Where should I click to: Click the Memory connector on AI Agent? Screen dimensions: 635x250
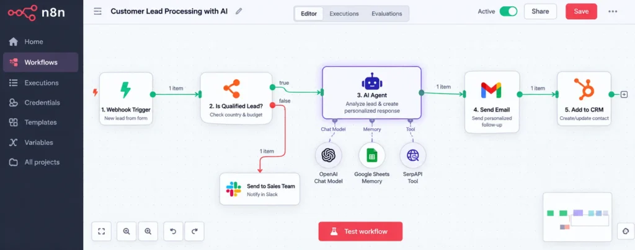(x=372, y=120)
